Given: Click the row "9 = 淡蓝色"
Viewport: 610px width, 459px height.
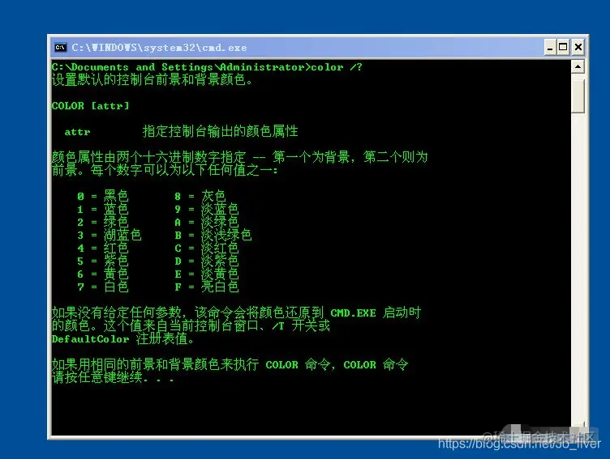Looking at the screenshot, I should (207, 210).
